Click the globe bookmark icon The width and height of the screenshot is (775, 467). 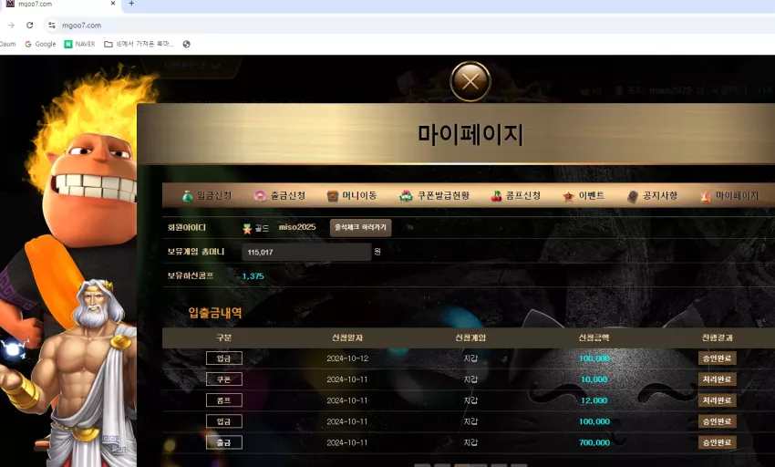pos(186,44)
